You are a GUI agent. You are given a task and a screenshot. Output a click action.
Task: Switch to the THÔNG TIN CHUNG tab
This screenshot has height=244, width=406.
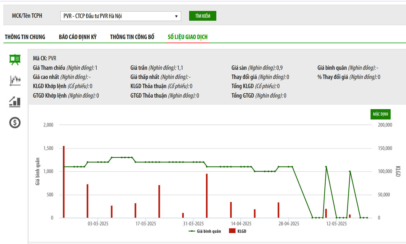point(25,37)
